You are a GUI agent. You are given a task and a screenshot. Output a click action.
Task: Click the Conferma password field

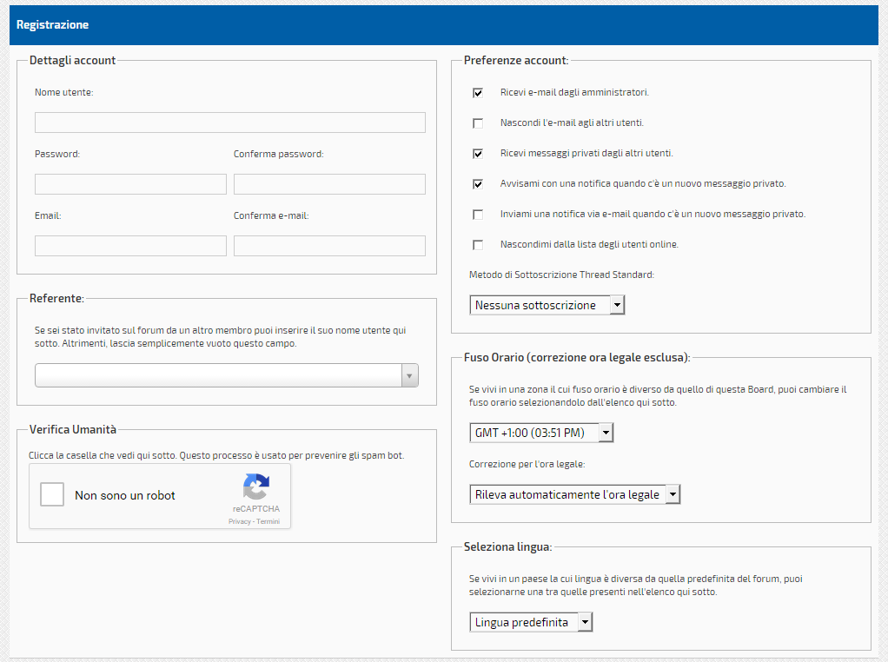(329, 184)
